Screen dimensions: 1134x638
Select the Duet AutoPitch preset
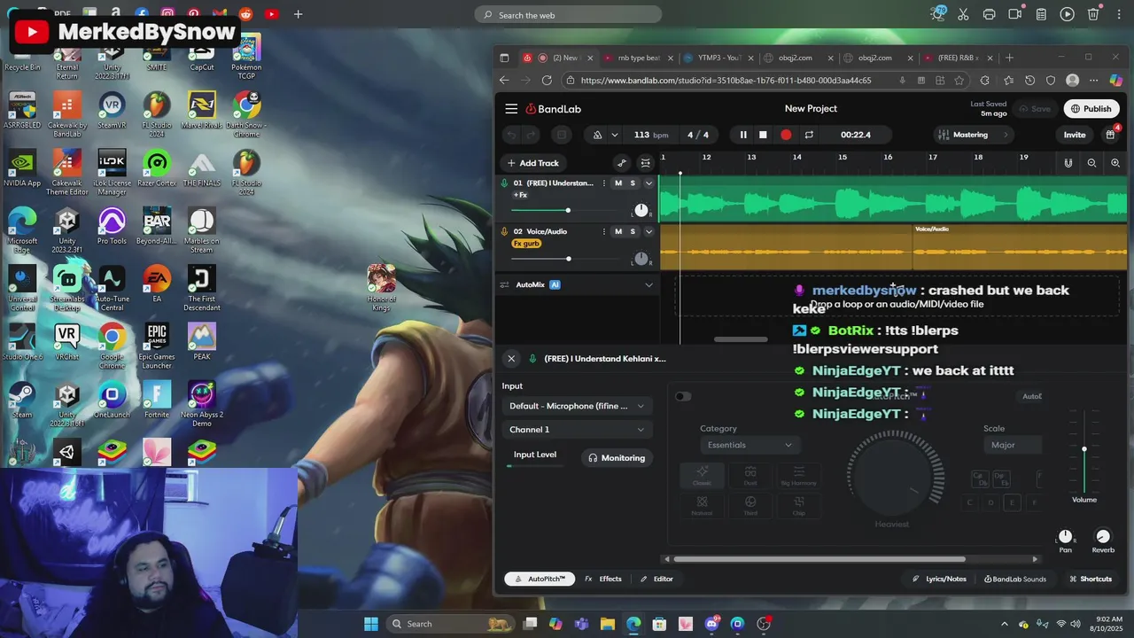point(750,476)
